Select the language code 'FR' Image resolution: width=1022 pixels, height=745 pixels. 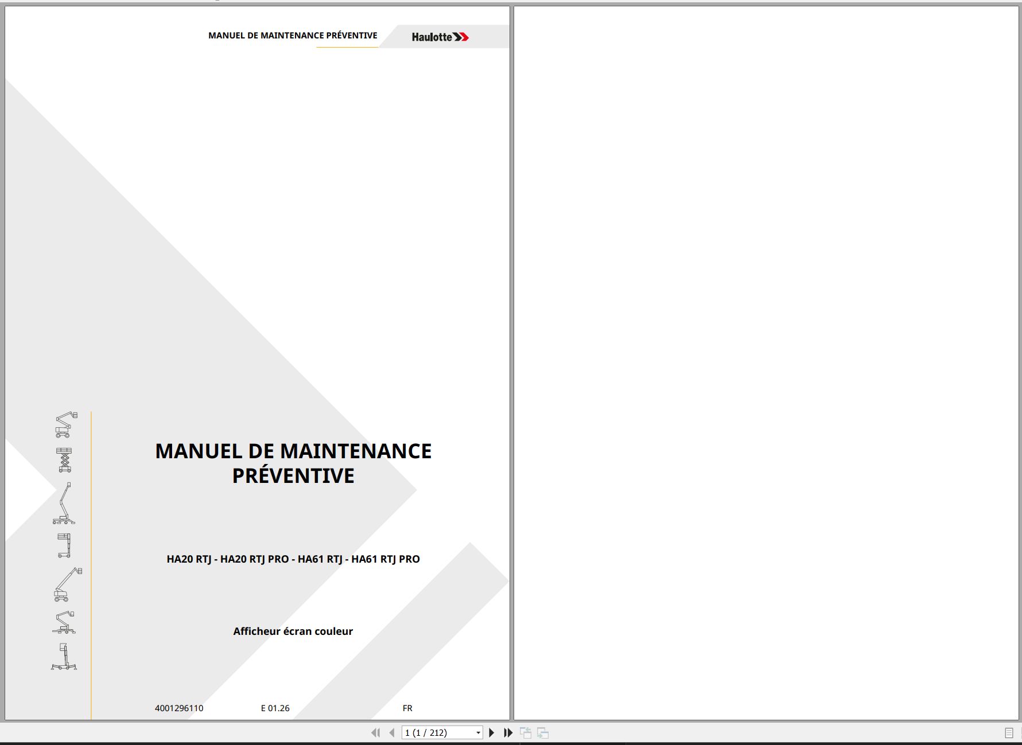407,708
